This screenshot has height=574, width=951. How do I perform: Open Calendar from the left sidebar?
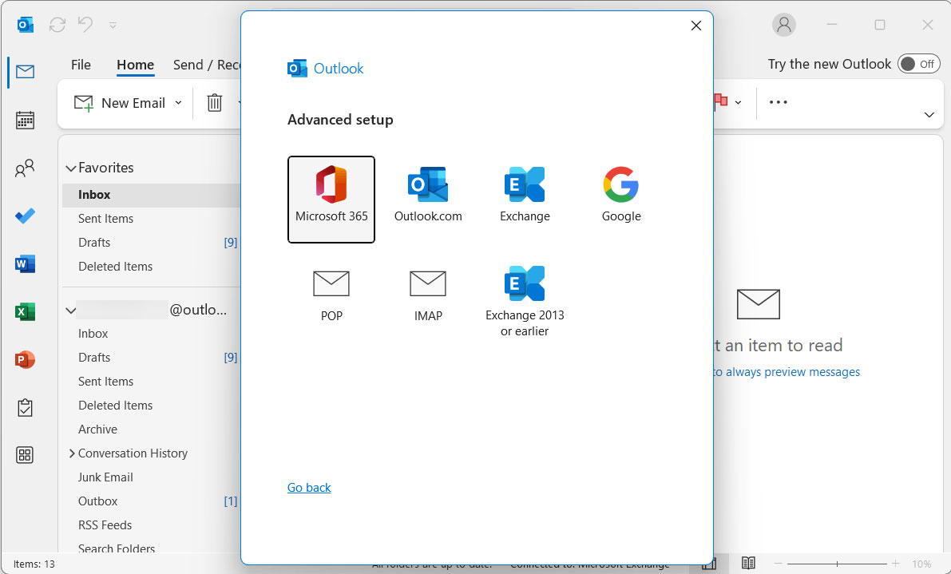25,120
